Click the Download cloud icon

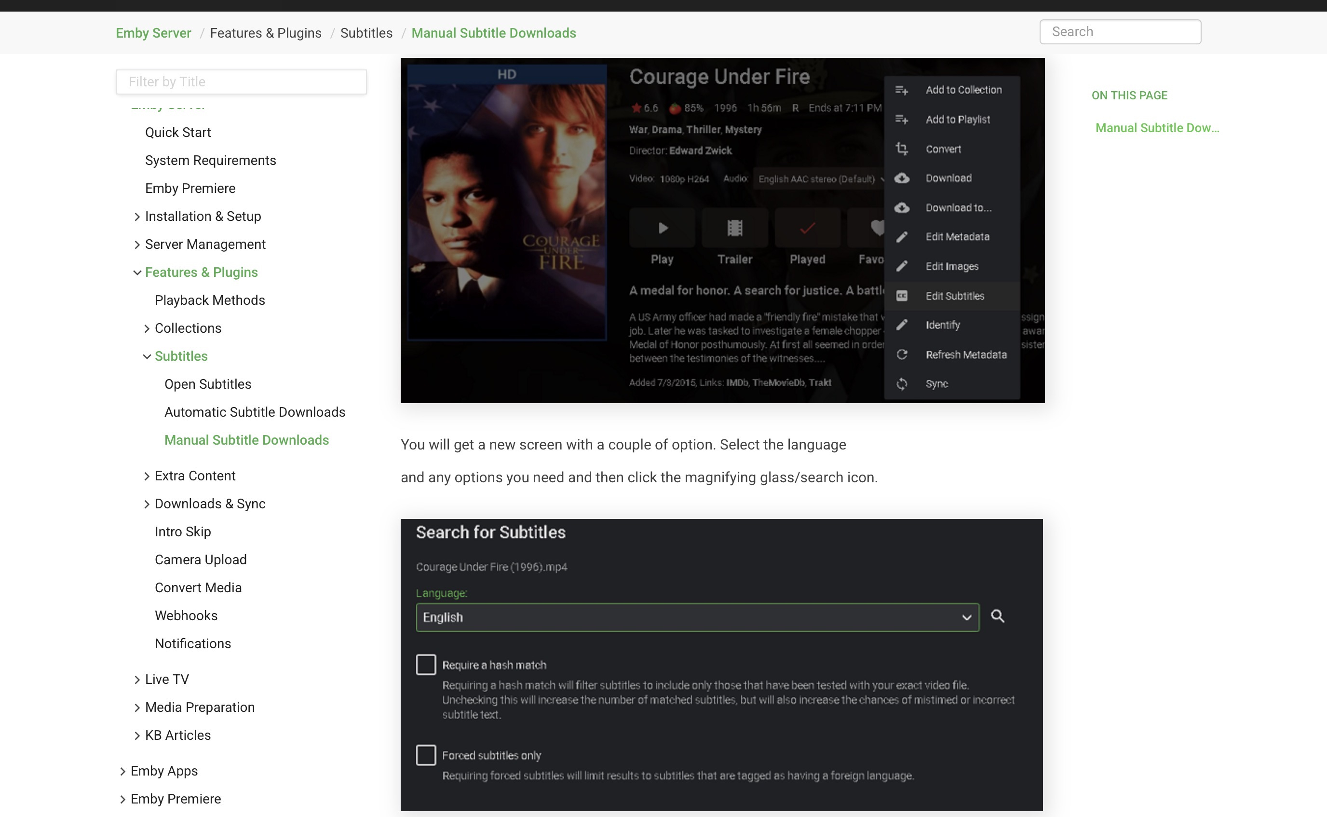(901, 178)
